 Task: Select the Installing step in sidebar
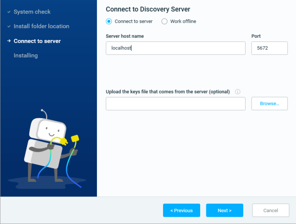click(26, 55)
